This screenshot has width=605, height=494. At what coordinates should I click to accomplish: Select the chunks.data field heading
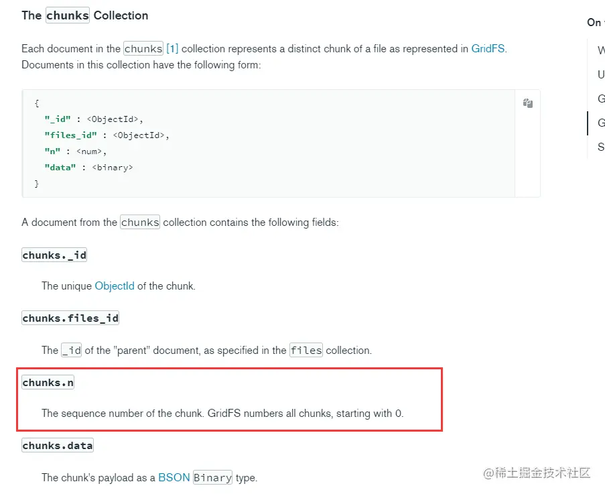click(x=58, y=446)
